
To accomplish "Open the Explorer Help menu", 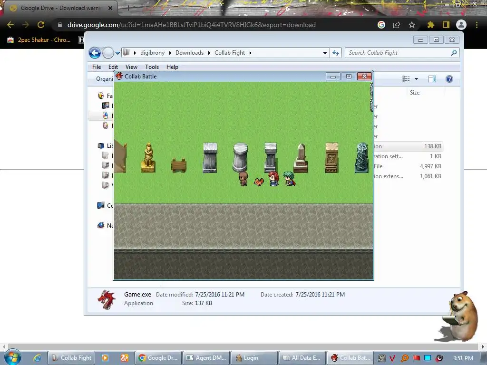I will [x=172, y=67].
